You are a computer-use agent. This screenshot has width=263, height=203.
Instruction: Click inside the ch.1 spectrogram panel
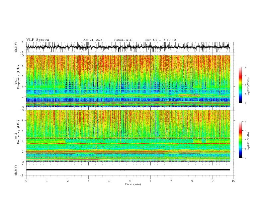point(128,81)
